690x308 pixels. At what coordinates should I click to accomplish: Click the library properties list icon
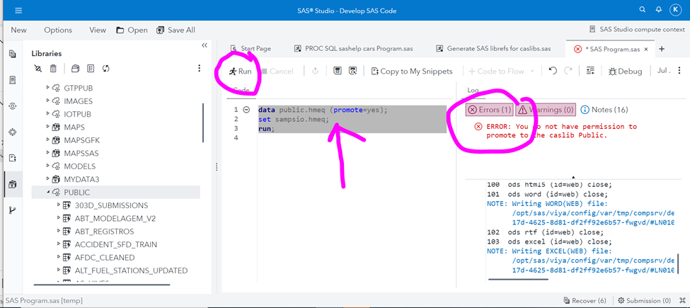[x=91, y=68]
